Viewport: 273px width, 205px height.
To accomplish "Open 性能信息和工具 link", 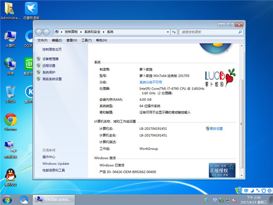I will (x=54, y=170).
